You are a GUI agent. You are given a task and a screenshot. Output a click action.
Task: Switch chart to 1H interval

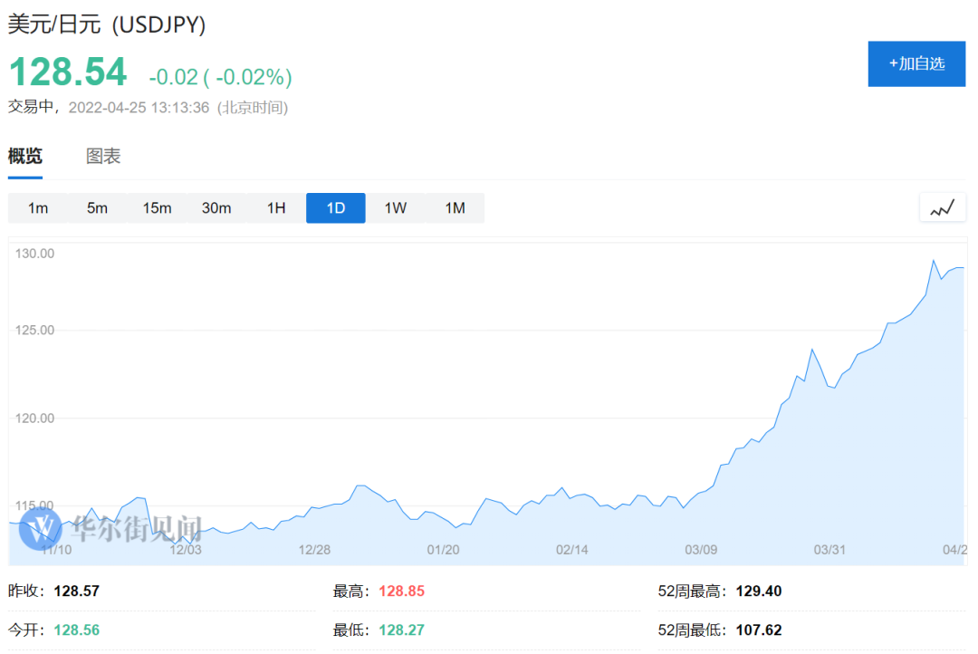tap(276, 208)
